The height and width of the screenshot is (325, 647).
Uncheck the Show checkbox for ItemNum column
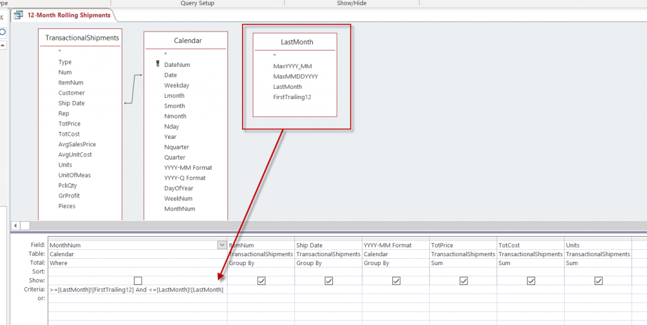[261, 281]
